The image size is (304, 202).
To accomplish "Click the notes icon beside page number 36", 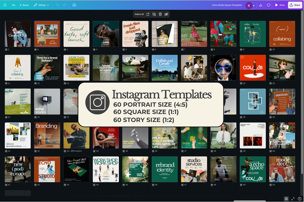I will [x=153, y=151].
